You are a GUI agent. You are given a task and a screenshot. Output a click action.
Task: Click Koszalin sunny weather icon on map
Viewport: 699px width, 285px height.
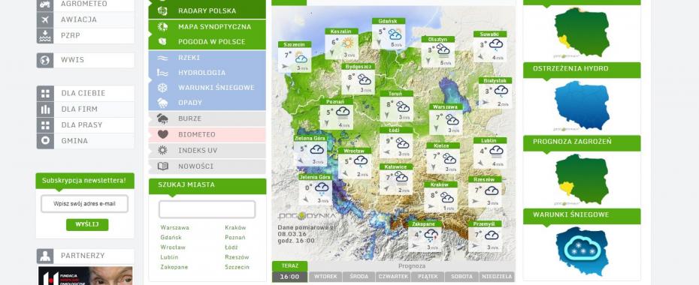click(x=347, y=43)
